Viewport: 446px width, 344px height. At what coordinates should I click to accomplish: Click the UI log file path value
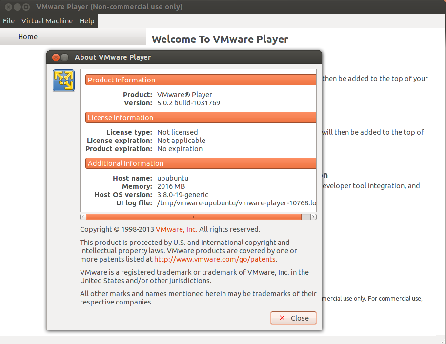pos(237,203)
